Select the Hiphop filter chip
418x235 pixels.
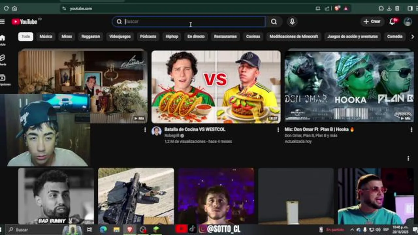(x=172, y=37)
